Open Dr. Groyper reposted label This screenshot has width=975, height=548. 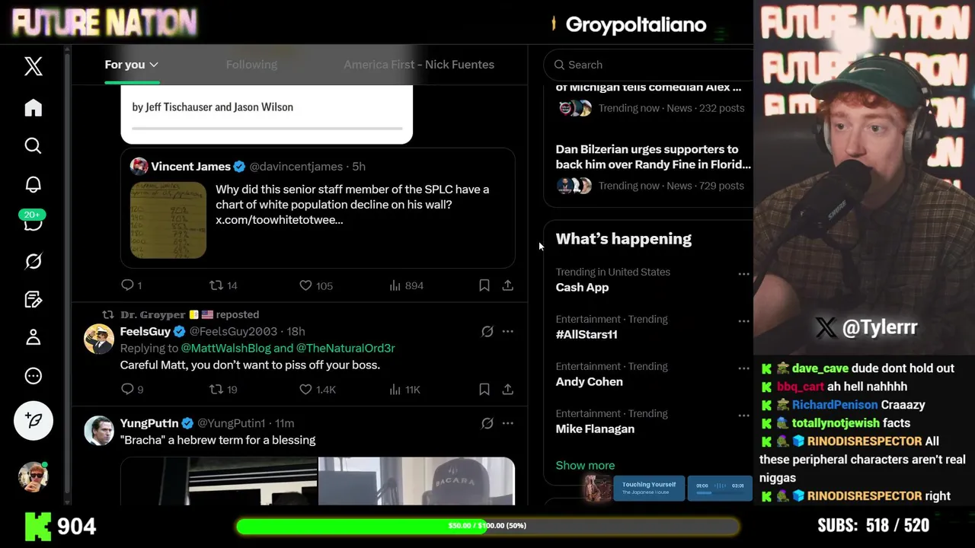(190, 314)
